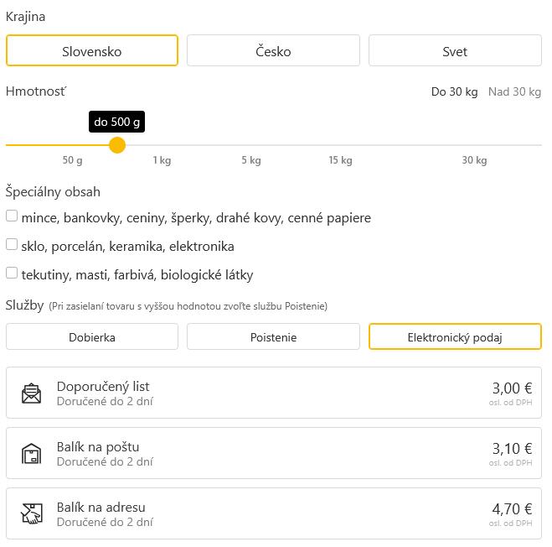Click the yellow weight slider handle
552x547 pixels.
point(117,145)
